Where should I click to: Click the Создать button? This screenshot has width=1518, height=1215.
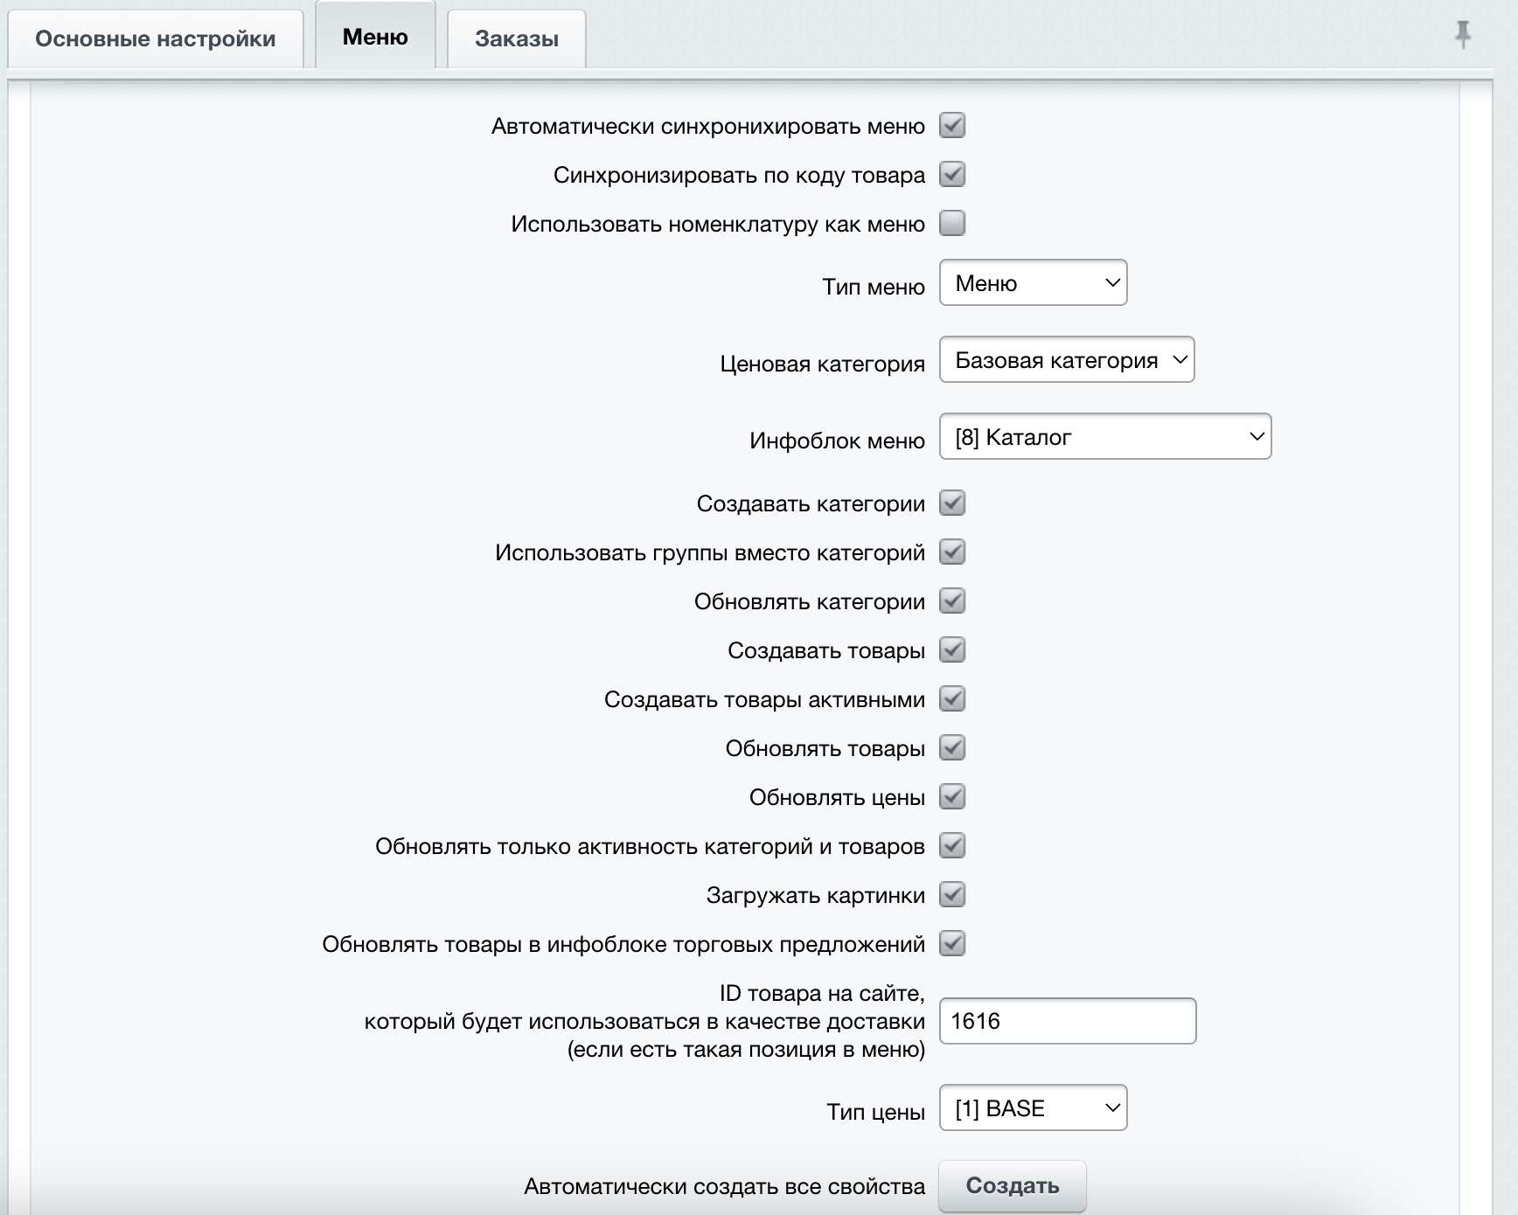click(x=1013, y=1186)
